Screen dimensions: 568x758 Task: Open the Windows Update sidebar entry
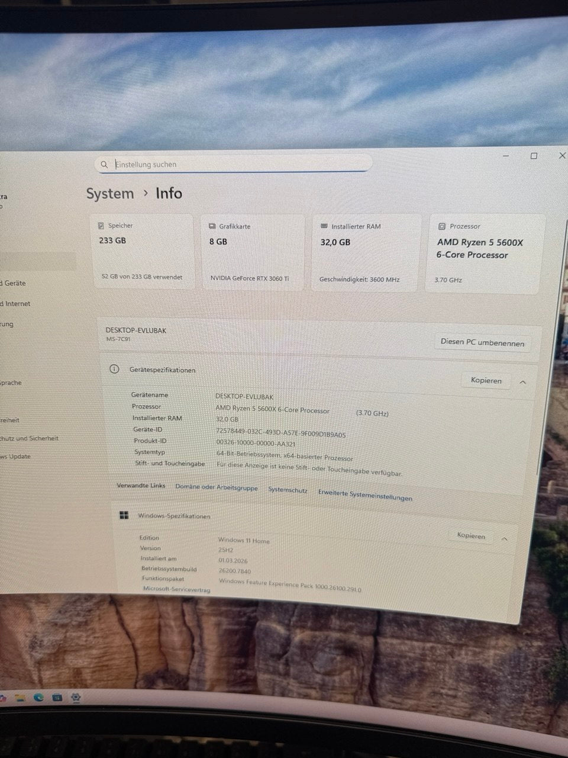pos(15,457)
